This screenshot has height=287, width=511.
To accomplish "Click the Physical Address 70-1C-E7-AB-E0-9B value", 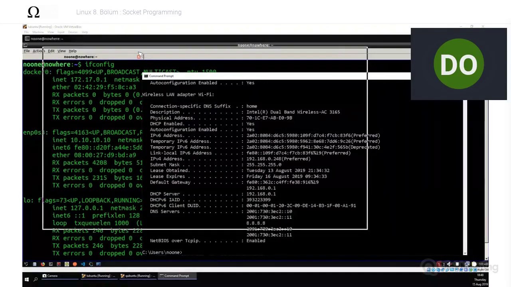I will (269, 118).
